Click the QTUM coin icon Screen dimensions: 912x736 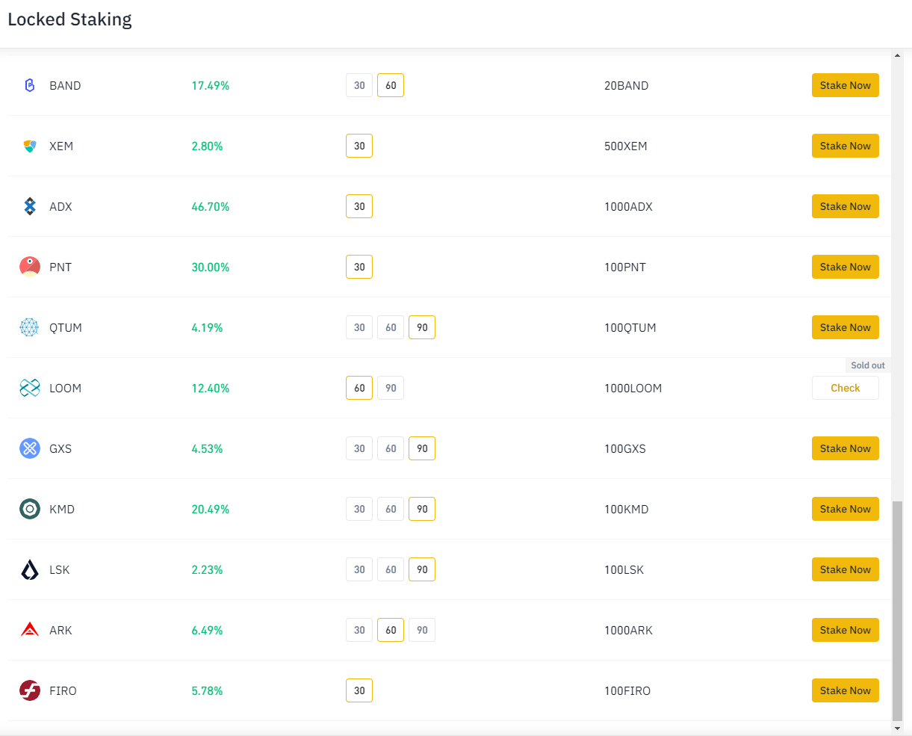tap(30, 327)
